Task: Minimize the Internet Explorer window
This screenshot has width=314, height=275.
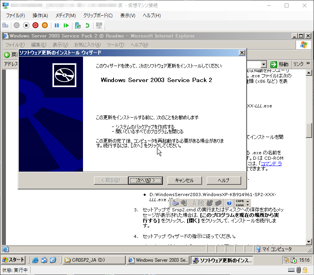Action: [294, 36]
